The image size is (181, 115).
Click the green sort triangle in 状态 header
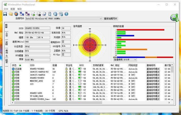coord(20,65)
